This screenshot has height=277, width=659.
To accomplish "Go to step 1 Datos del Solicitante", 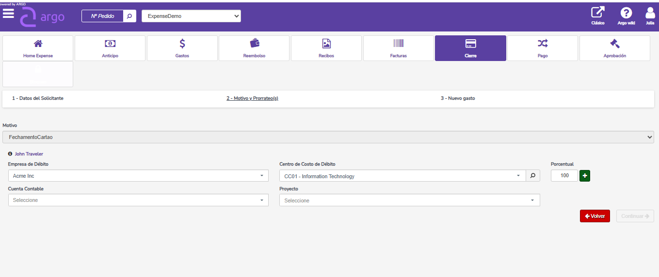I will [38, 98].
